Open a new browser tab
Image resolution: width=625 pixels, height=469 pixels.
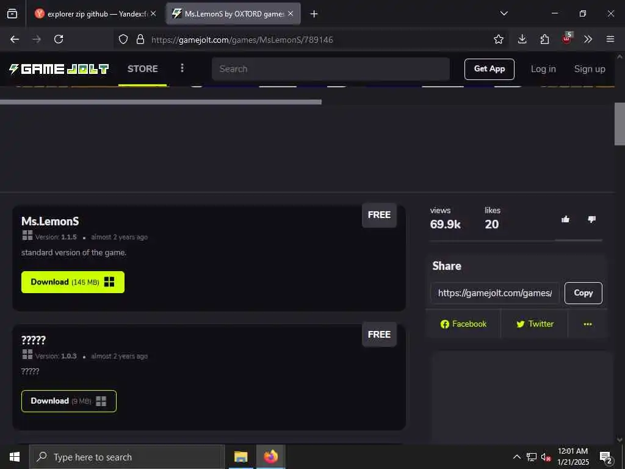(x=314, y=14)
